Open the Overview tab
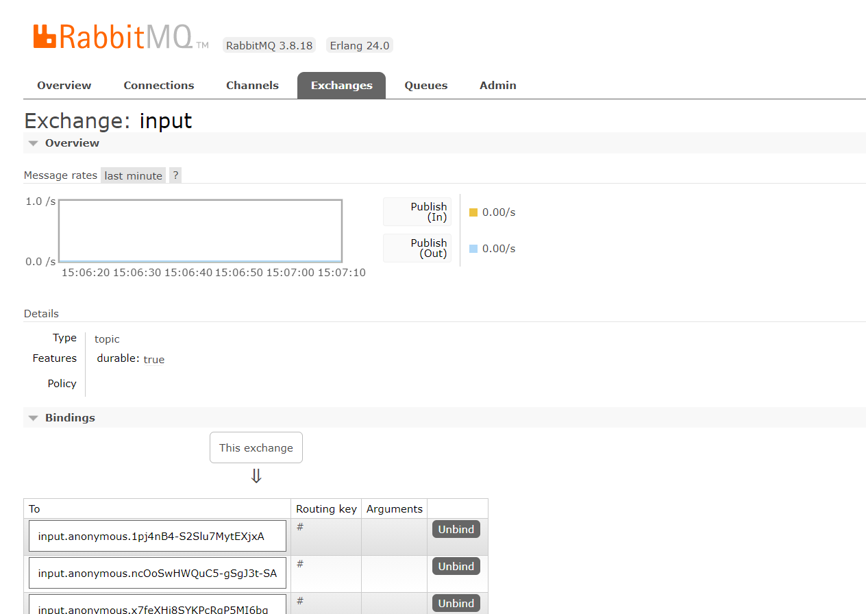 pos(64,86)
